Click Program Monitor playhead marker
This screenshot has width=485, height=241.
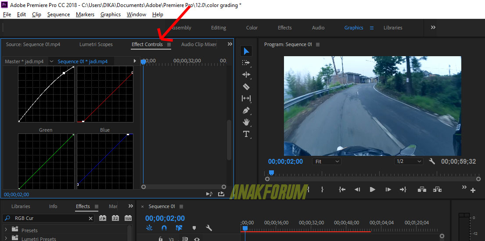pyautogui.click(x=271, y=173)
